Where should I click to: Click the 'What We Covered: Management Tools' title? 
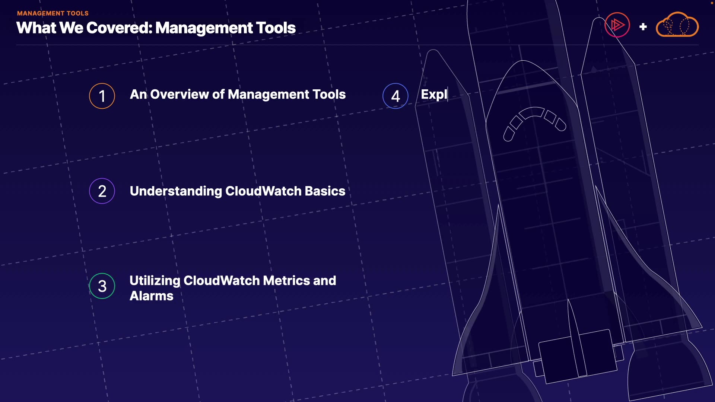click(x=156, y=28)
